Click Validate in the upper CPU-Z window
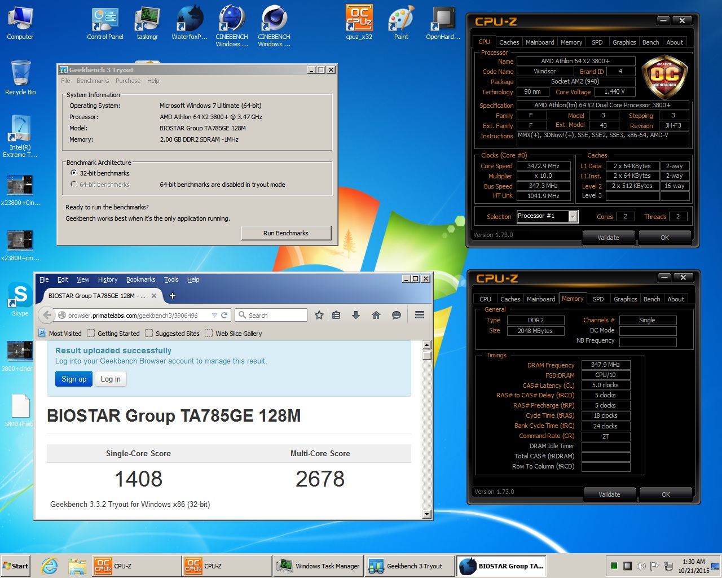The height and width of the screenshot is (578, 722). [x=608, y=238]
